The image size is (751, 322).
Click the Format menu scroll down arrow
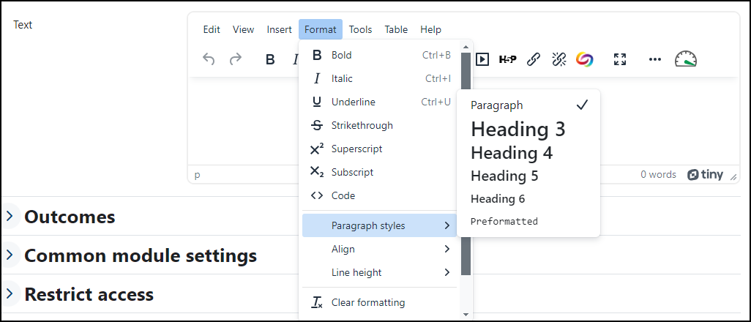[466, 315]
